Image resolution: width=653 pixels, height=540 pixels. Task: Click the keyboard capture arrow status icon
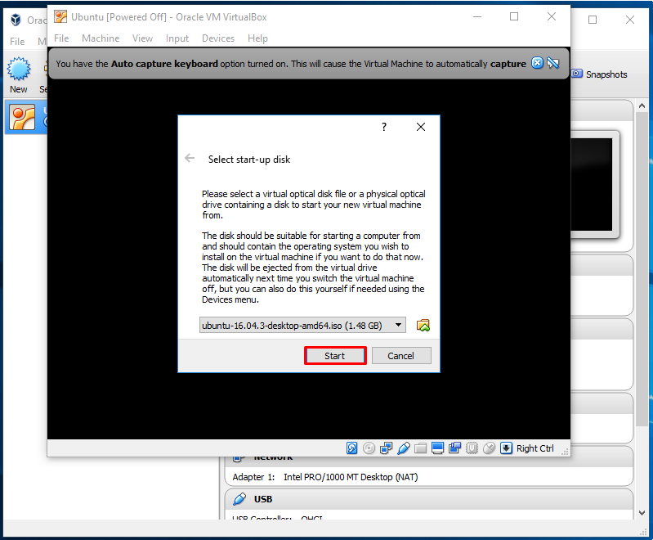coord(506,448)
